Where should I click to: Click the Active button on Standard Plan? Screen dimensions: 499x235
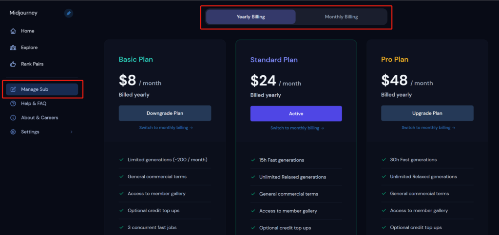coord(296,114)
